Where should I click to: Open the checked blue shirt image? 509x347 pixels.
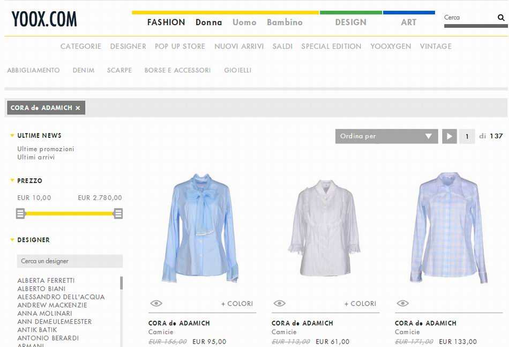click(448, 227)
